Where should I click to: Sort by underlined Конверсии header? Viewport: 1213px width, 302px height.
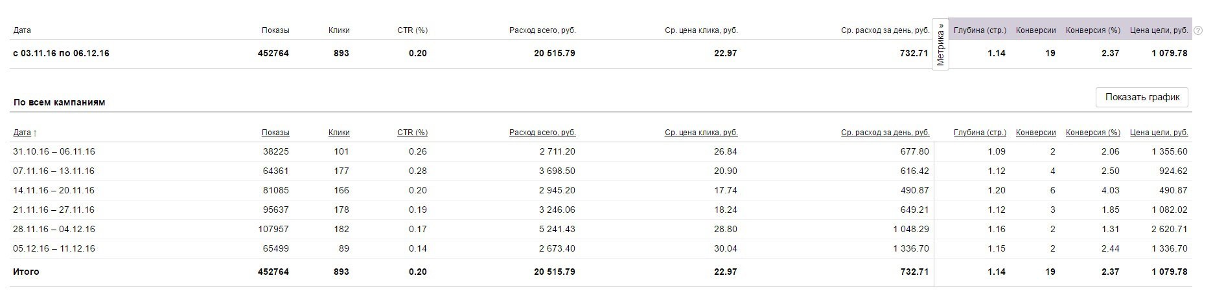point(1035,133)
